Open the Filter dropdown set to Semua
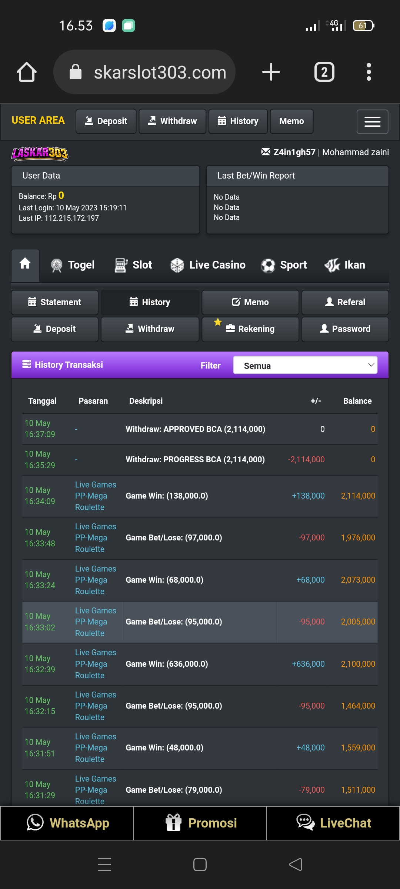The height and width of the screenshot is (889, 400). (x=305, y=366)
